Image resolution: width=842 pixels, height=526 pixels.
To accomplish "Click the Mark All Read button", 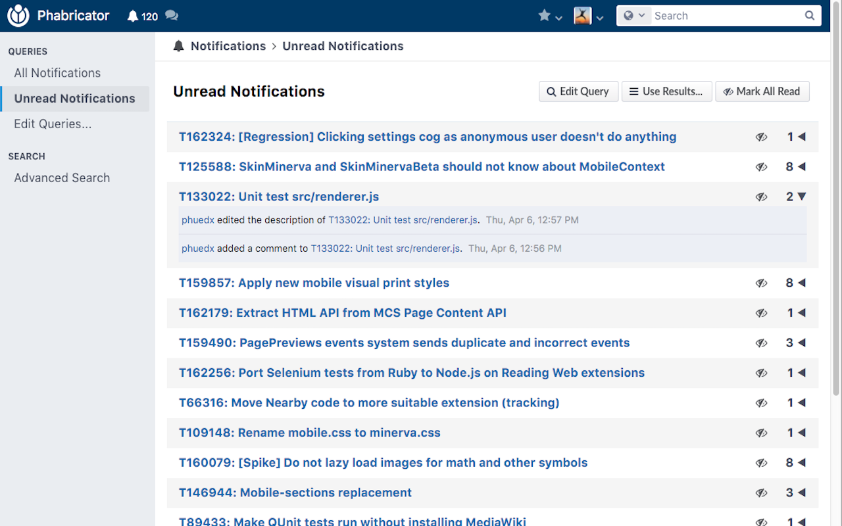I will tap(762, 91).
